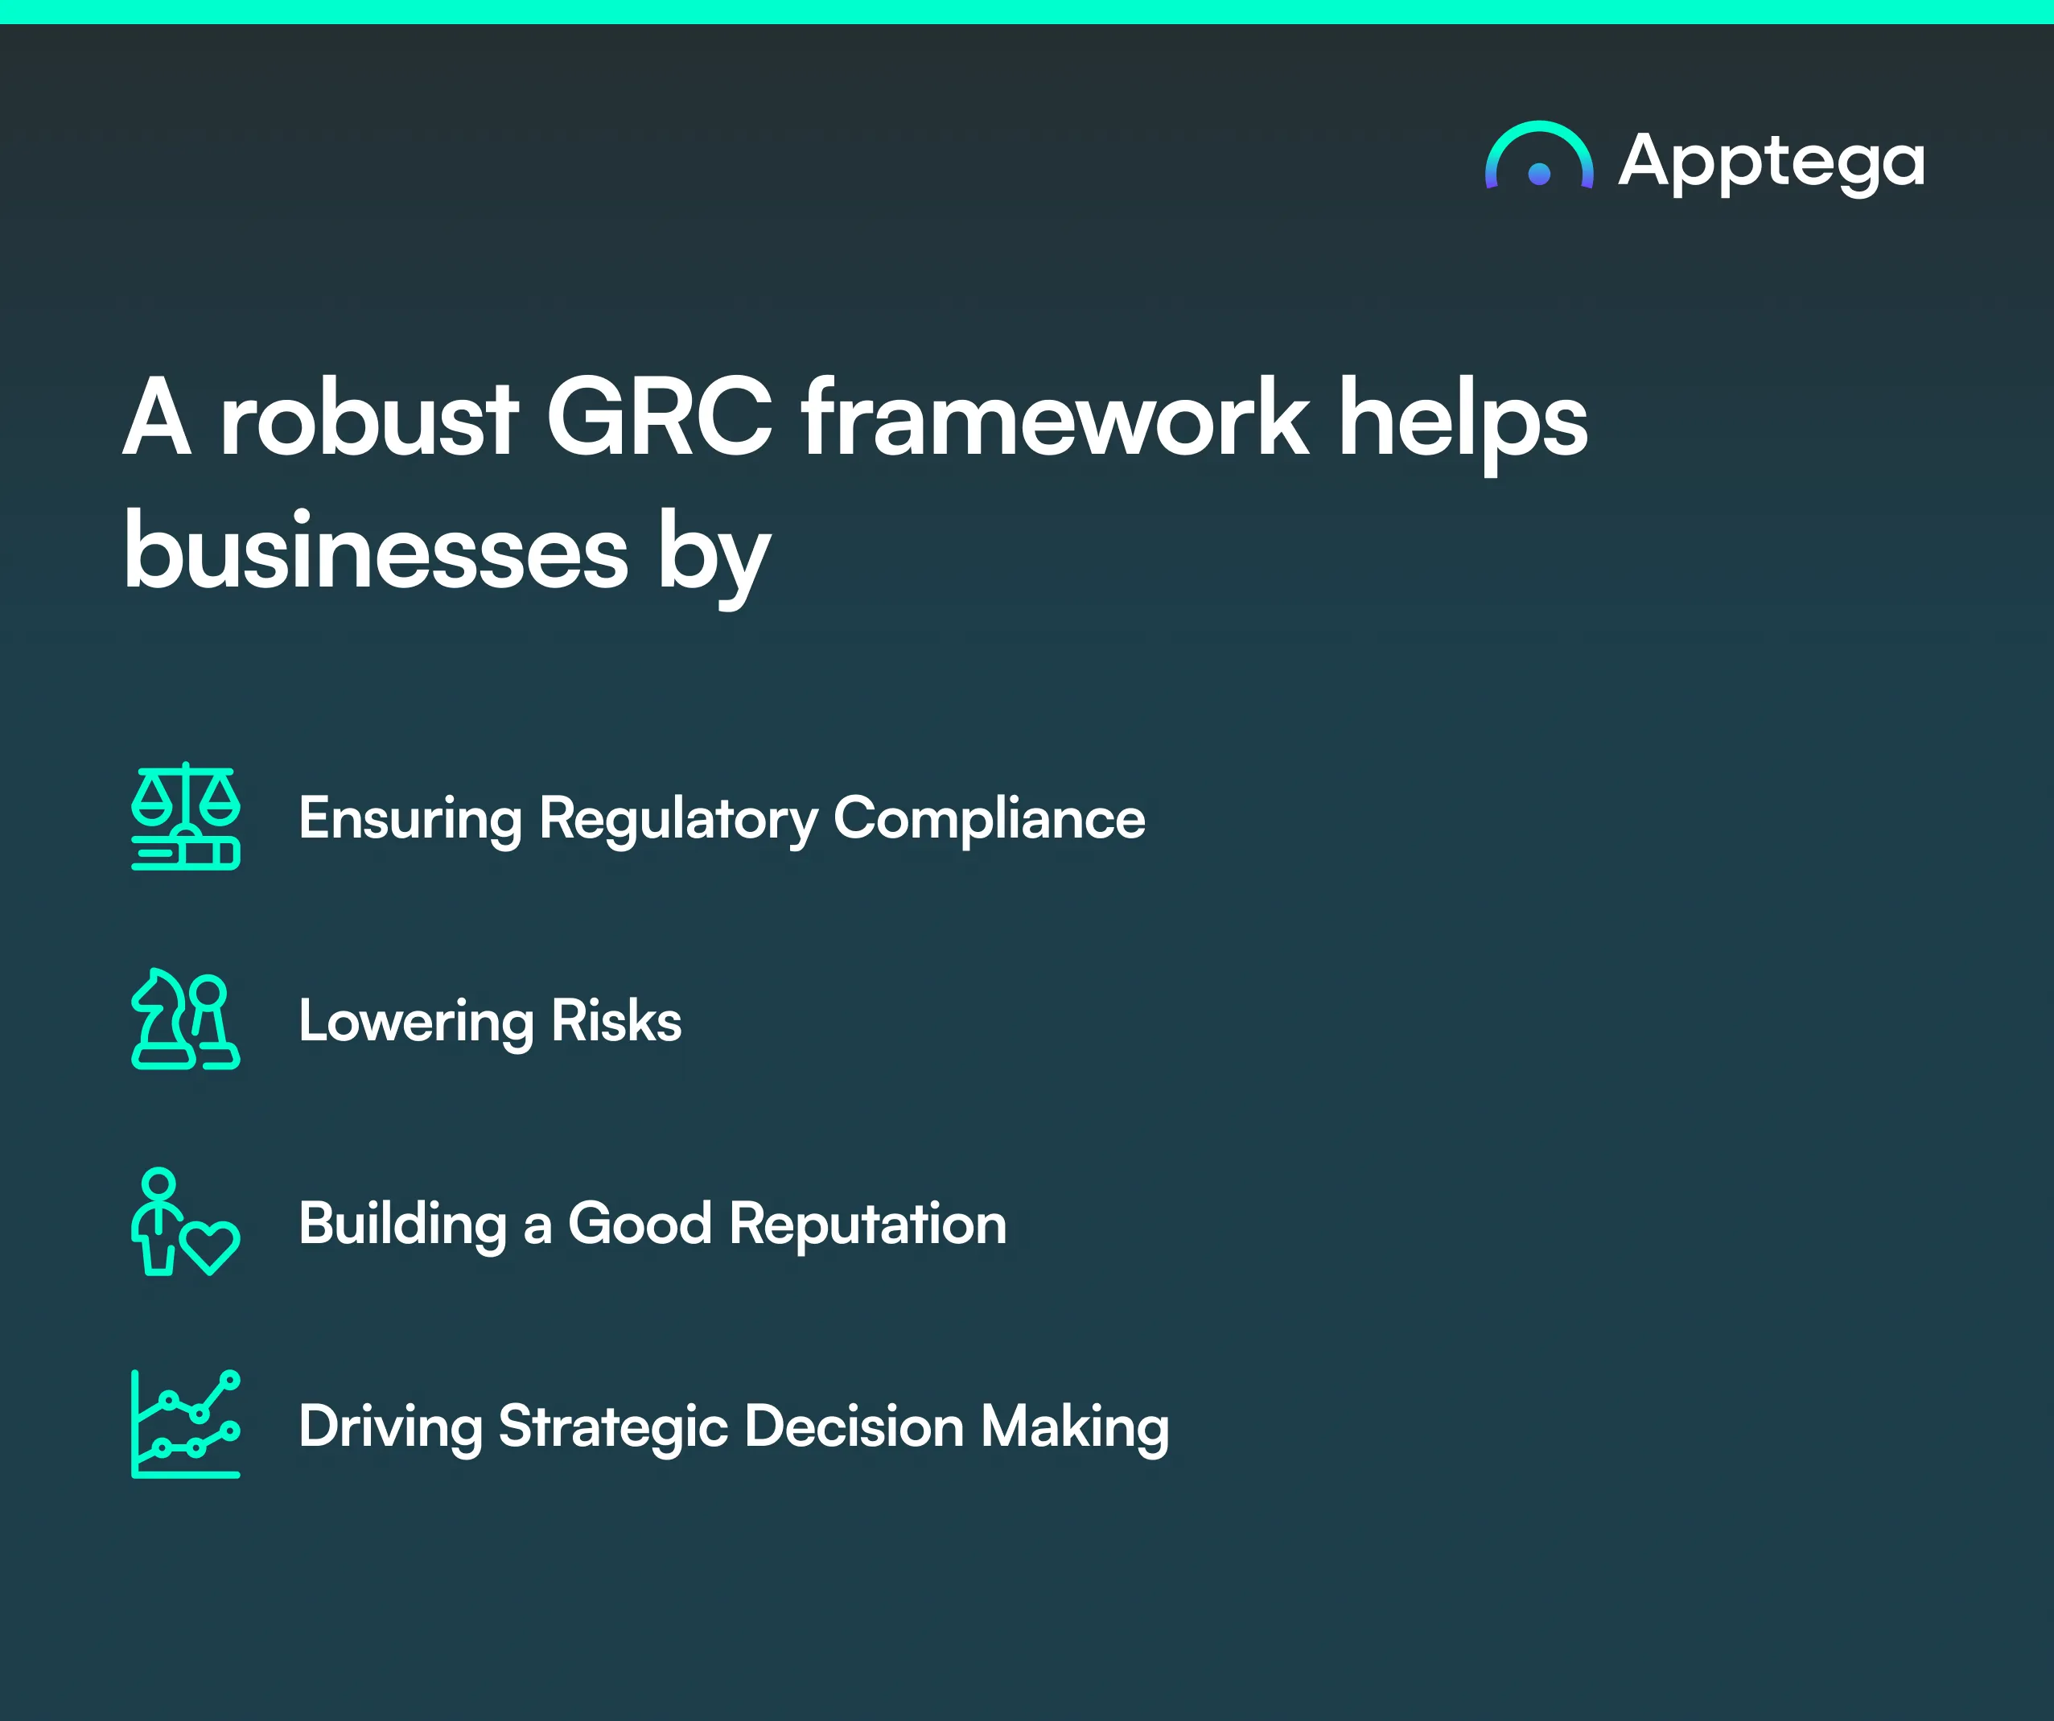Image resolution: width=2054 pixels, height=1721 pixels.
Task: Click the person with heart icon
Action: (186, 1221)
